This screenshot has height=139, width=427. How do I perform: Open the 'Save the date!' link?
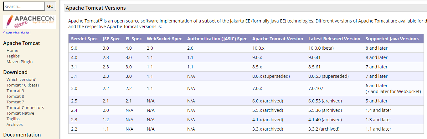17,33
